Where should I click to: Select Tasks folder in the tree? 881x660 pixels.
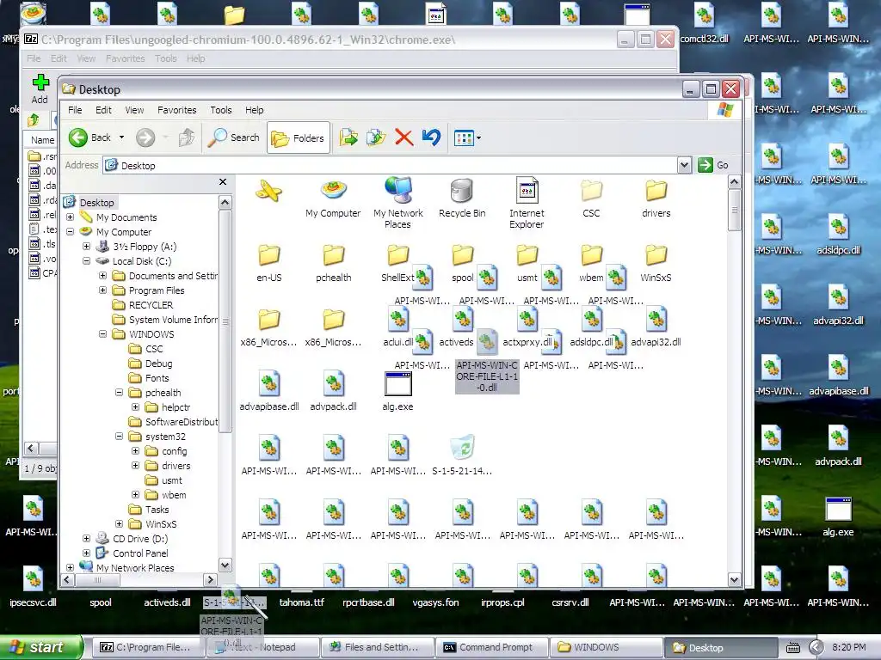tap(149, 509)
